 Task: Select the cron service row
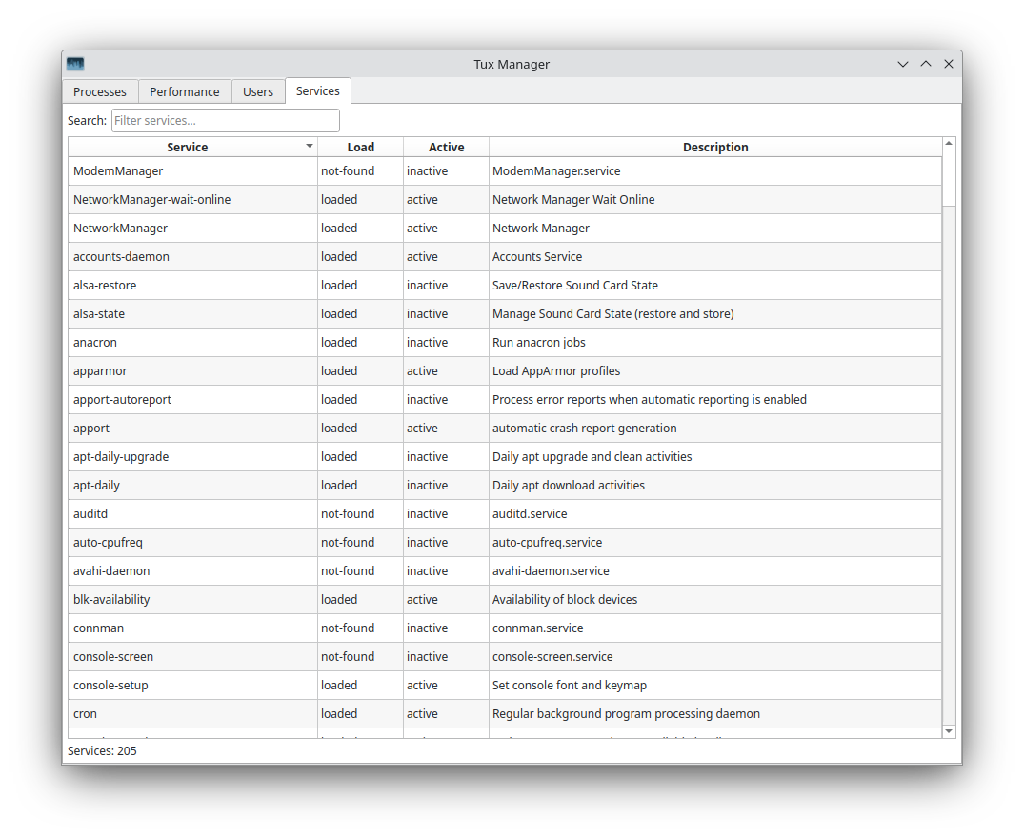[505, 714]
